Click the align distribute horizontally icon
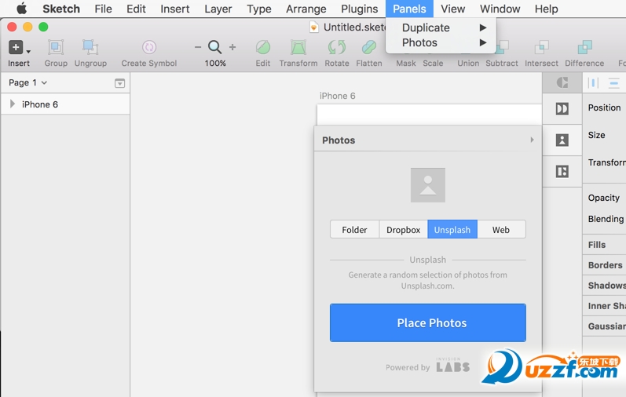Image resolution: width=626 pixels, height=397 pixels. (x=593, y=82)
